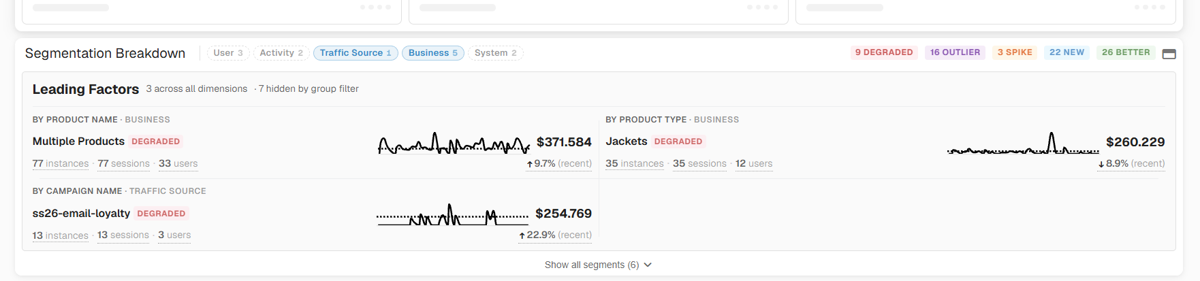The image size is (1200, 281).
Task: Toggle the Activity 2 filter chip
Action: pos(281,53)
